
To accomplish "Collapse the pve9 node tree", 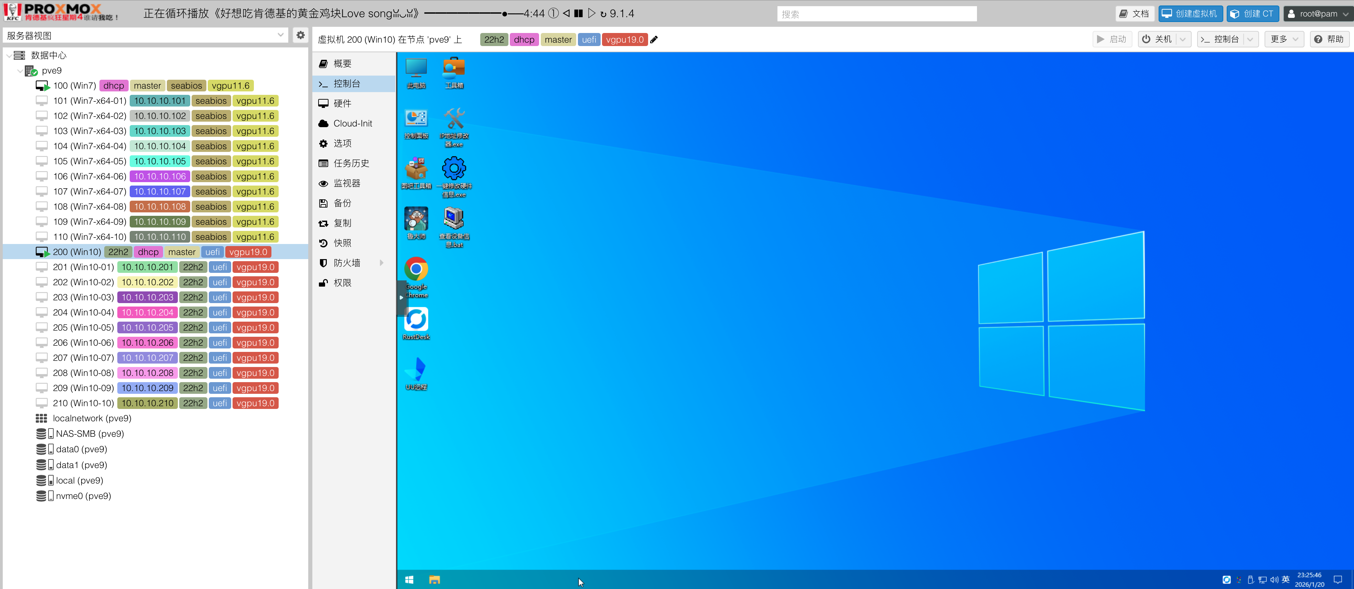I will pyautogui.click(x=20, y=70).
